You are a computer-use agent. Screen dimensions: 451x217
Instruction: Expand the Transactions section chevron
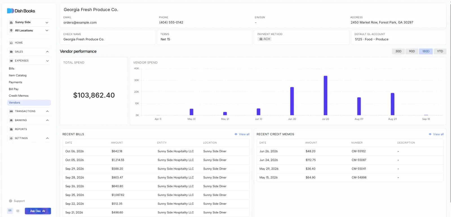pos(47,111)
